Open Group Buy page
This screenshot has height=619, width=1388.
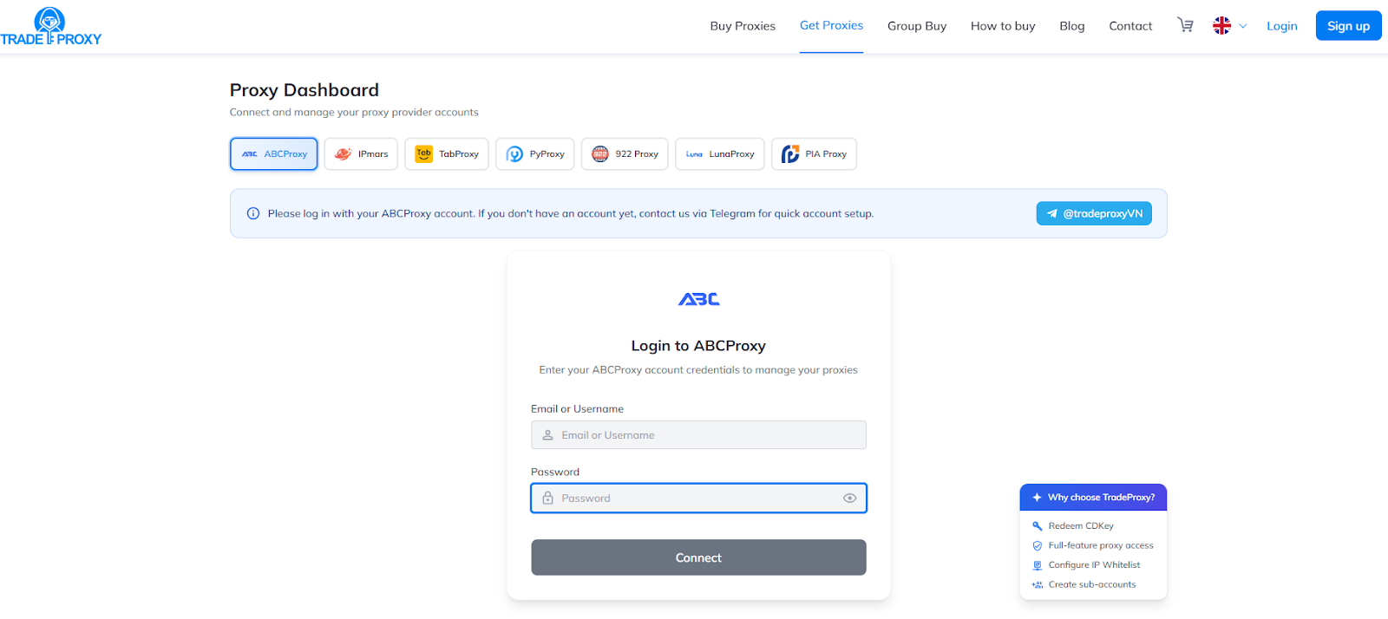point(917,26)
